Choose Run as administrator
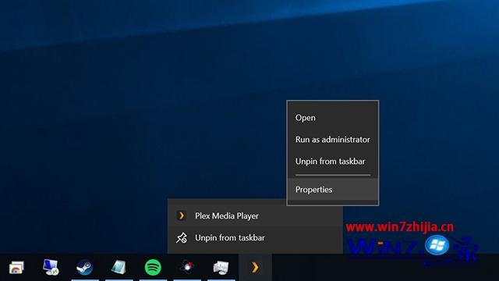Screen dimensions: 499x281 (333, 140)
